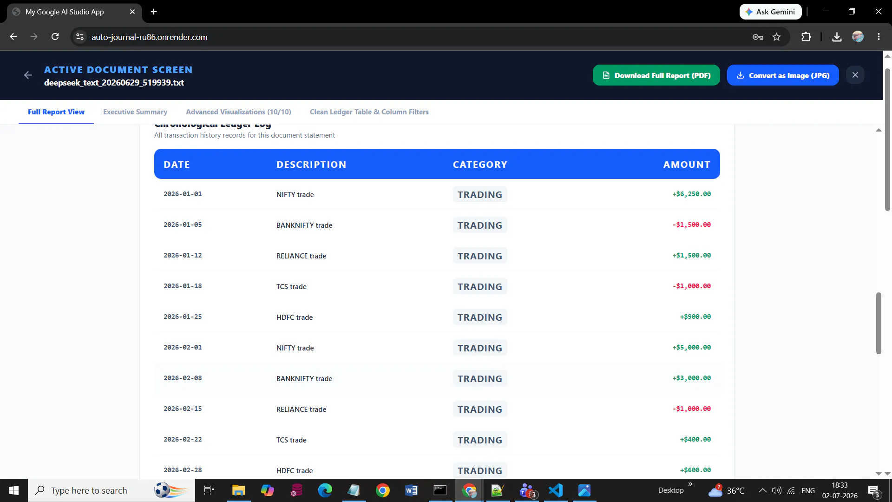Close the active document screen
The height and width of the screenshot is (502, 892).
tap(855, 75)
